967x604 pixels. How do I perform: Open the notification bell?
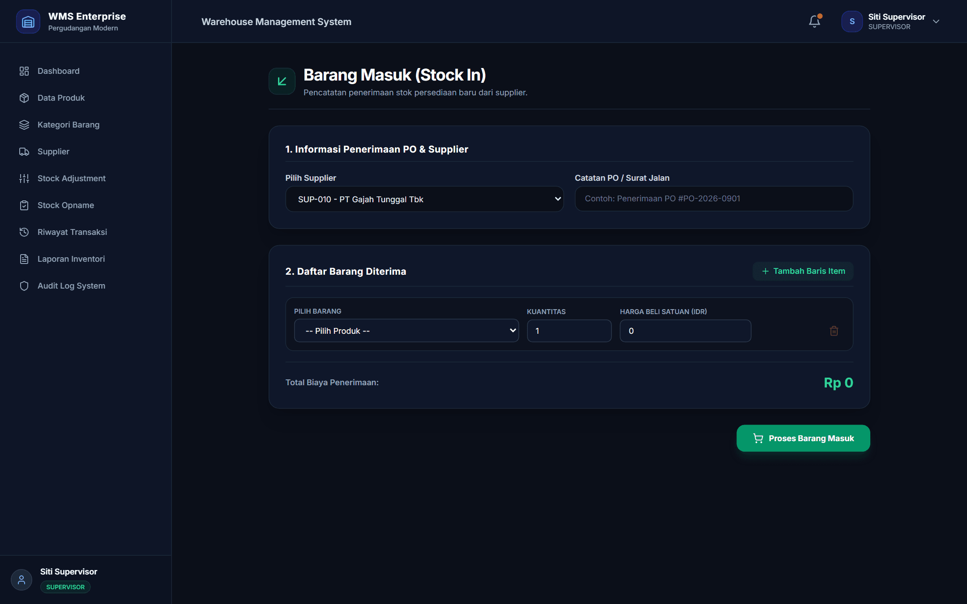pos(814,21)
